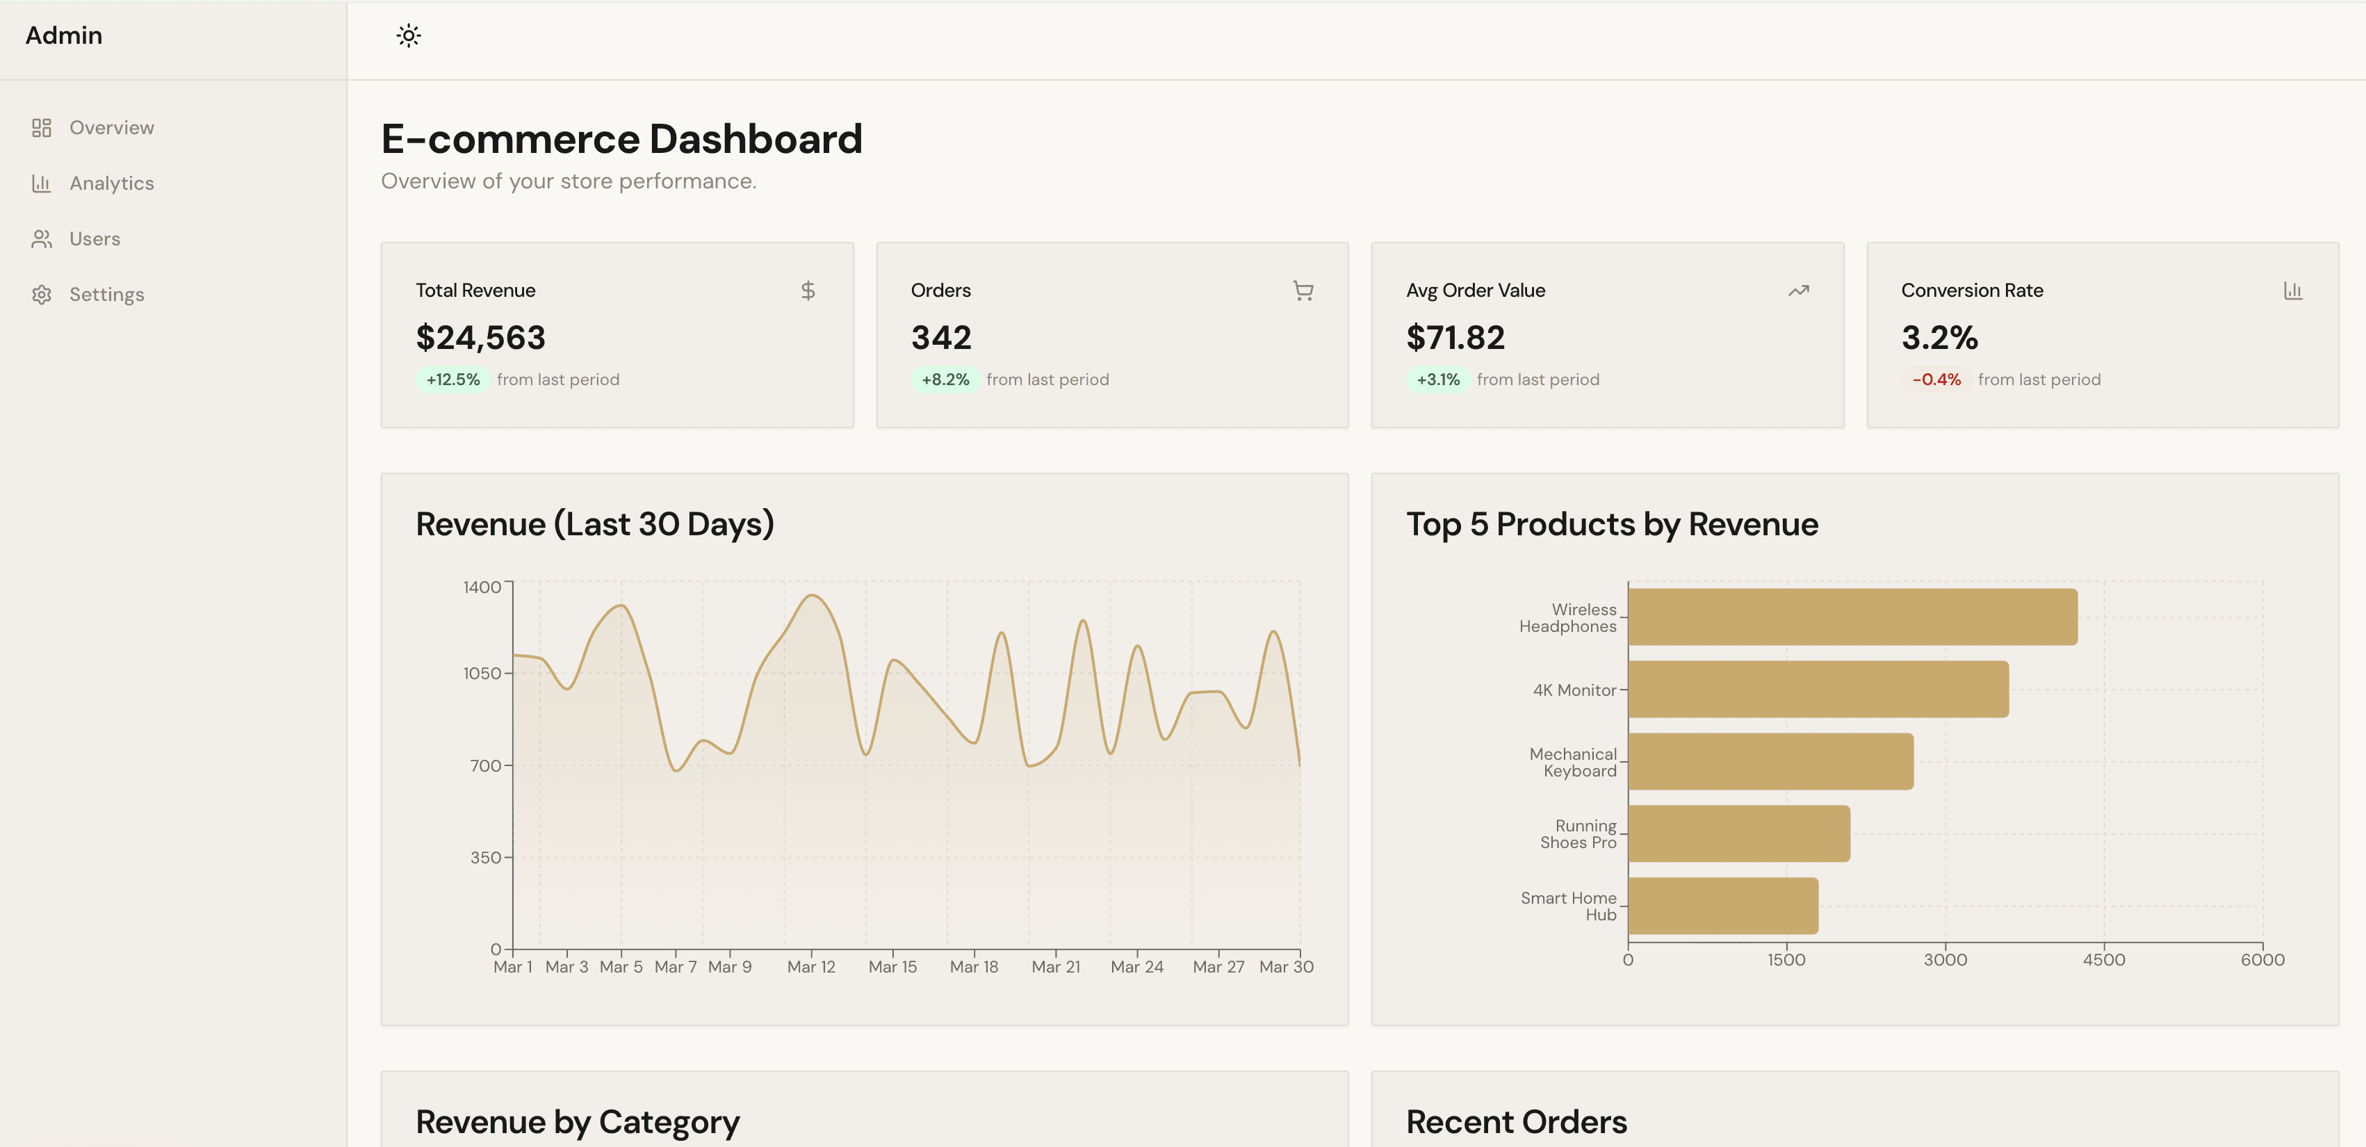Click the 4K Monitor product label

coord(1574,690)
